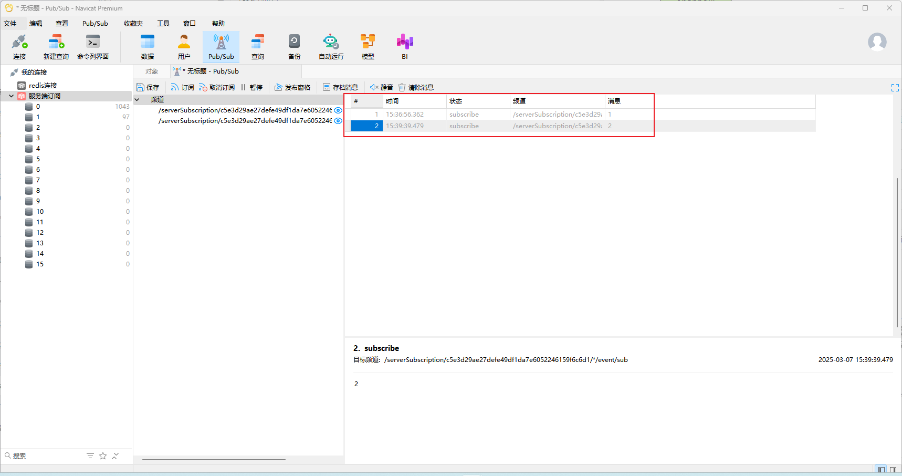Toggle eye icon on second serverSubscription channel
902x476 pixels.
(338, 121)
